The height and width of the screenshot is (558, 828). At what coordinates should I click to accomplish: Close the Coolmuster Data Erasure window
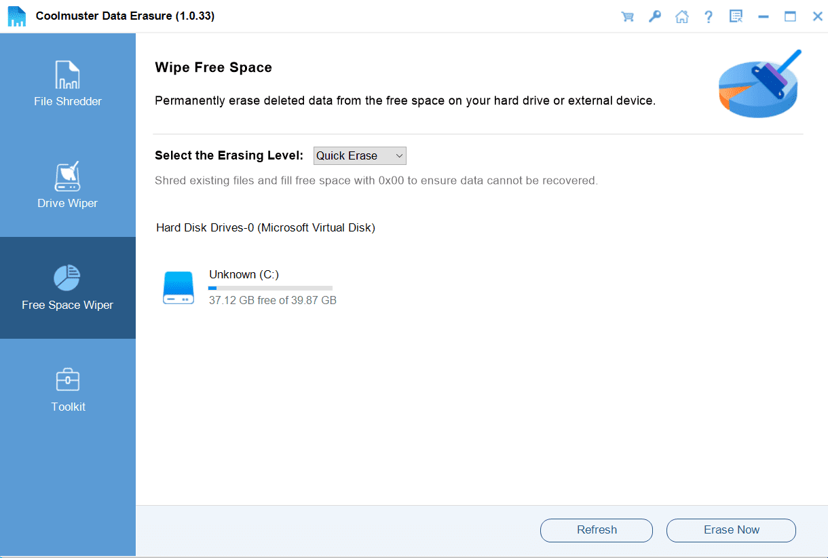817,16
